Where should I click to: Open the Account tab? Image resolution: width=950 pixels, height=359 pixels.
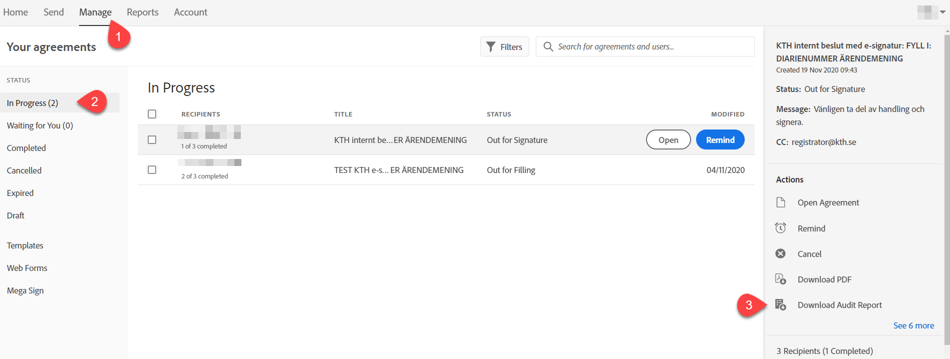(190, 12)
